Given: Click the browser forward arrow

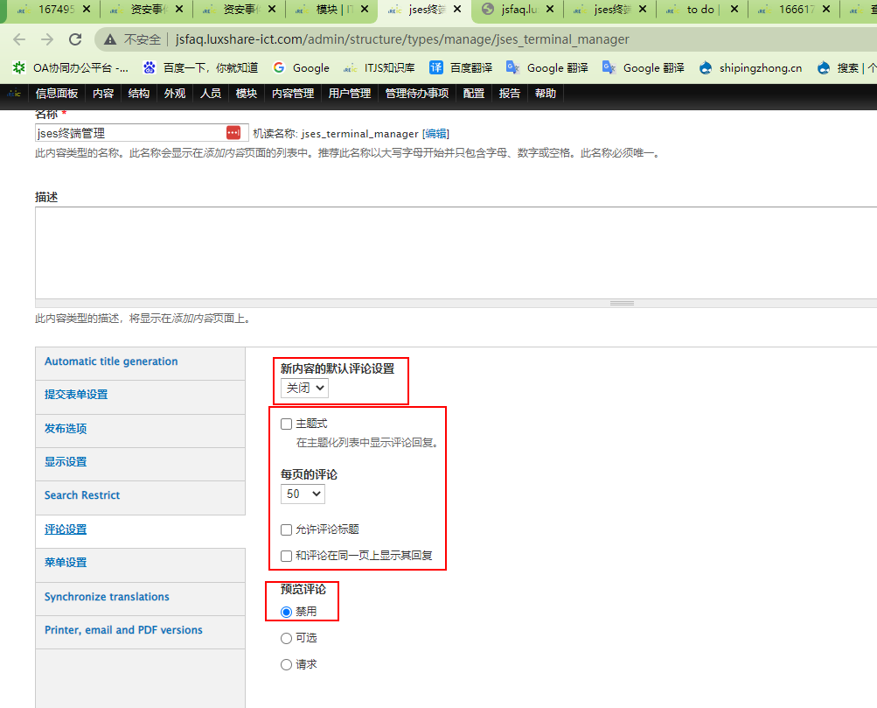Looking at the screenshot, I should [47, 39].
